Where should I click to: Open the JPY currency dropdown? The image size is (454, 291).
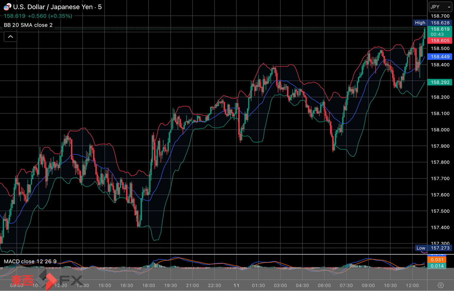tap(440, 7)
